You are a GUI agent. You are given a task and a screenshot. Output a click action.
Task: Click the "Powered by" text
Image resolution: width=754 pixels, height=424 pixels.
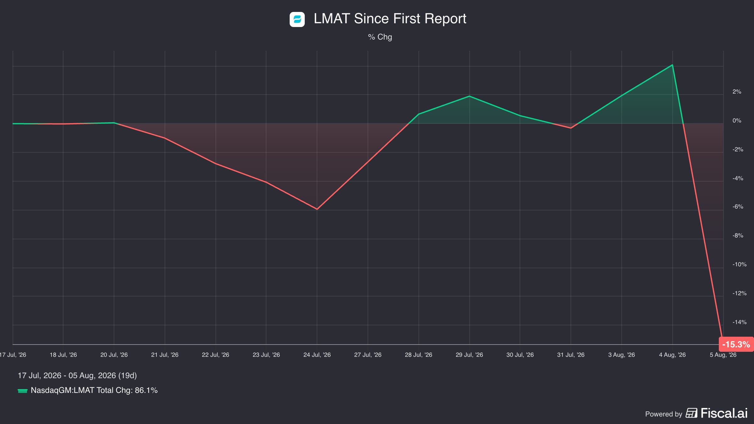664,414
